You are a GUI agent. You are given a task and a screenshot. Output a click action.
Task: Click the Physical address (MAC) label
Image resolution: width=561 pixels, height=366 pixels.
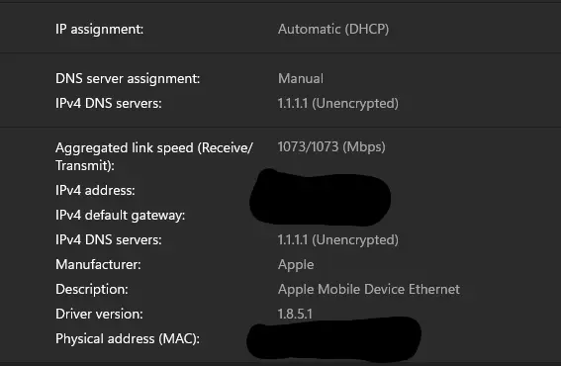128,339
